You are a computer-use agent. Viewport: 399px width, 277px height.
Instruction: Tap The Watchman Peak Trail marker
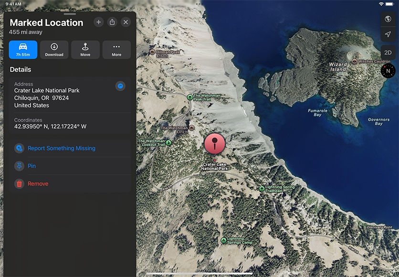[190, 97]
